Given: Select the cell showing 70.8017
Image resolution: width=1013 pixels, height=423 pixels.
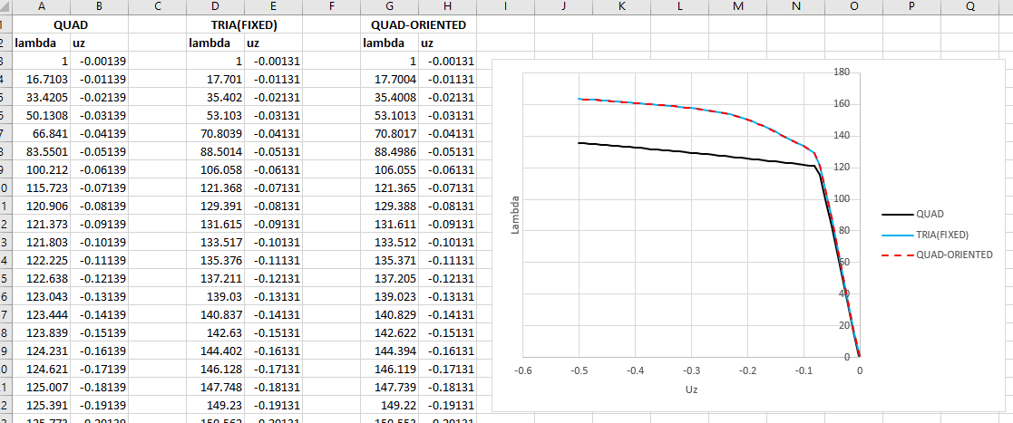Looking at the screenshot, I should [390, 133].
